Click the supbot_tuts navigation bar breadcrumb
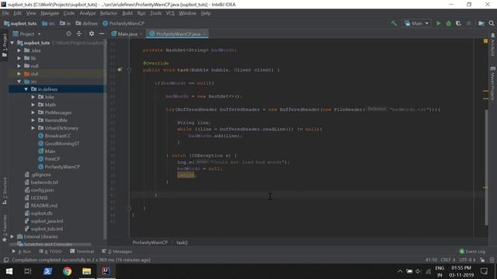Screen dimensions: 497x279 pyautogui.click(x=20, y=23)
